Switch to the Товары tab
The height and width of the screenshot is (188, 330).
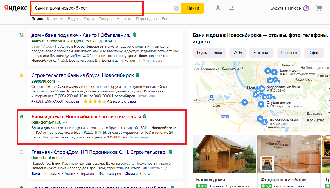(106, 19)
